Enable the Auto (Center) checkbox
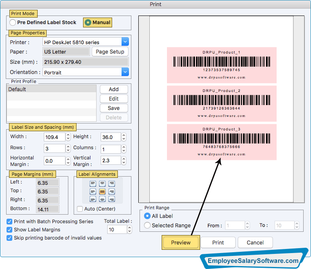Viewport: 311px width, 269px height. pyautogui.click(x=80, y=209)
